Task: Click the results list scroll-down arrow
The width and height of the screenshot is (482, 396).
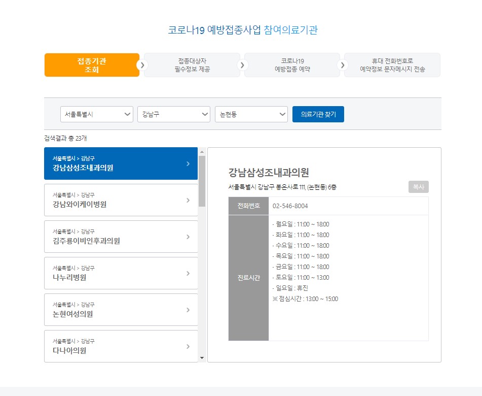Action: [x=202, y=358]
